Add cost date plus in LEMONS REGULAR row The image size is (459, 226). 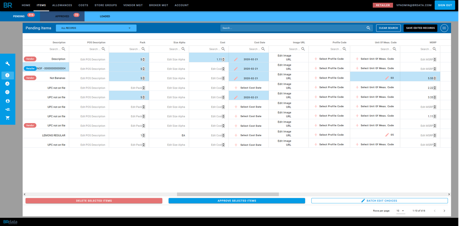pyautogui.click(x=236, y=135)
